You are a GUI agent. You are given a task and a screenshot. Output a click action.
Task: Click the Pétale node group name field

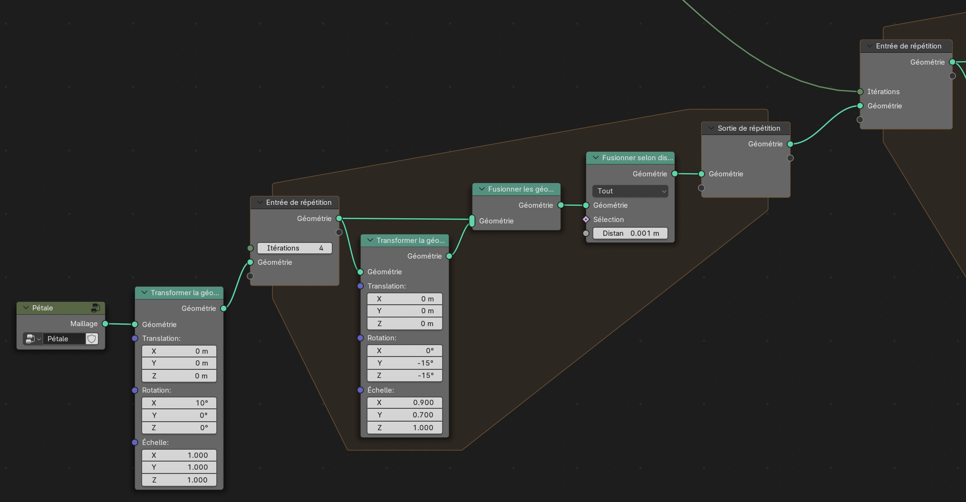pyautogui.click(x=64, y=339)
